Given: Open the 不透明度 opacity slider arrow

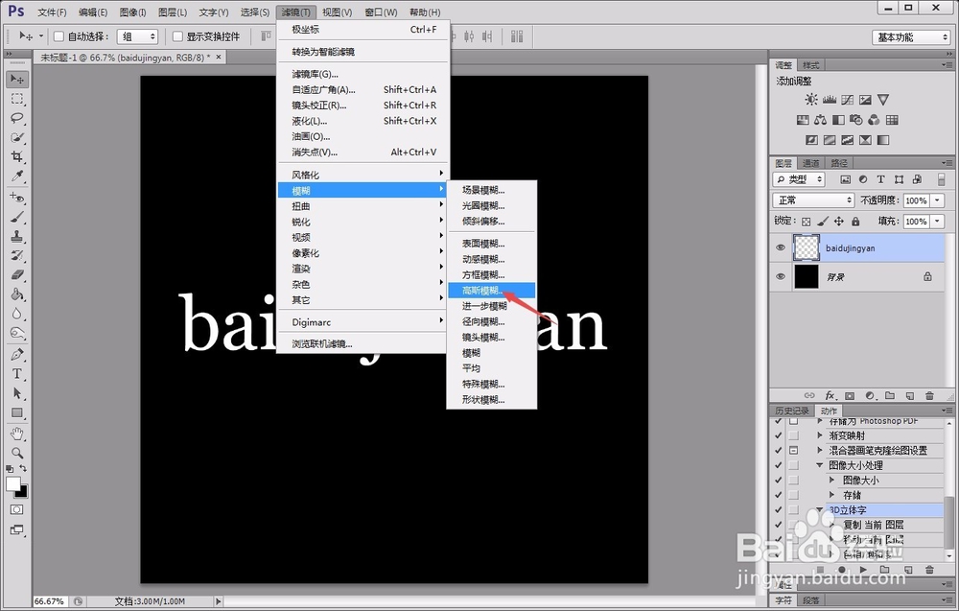Looking at the screenshot, I should point(937,200).
